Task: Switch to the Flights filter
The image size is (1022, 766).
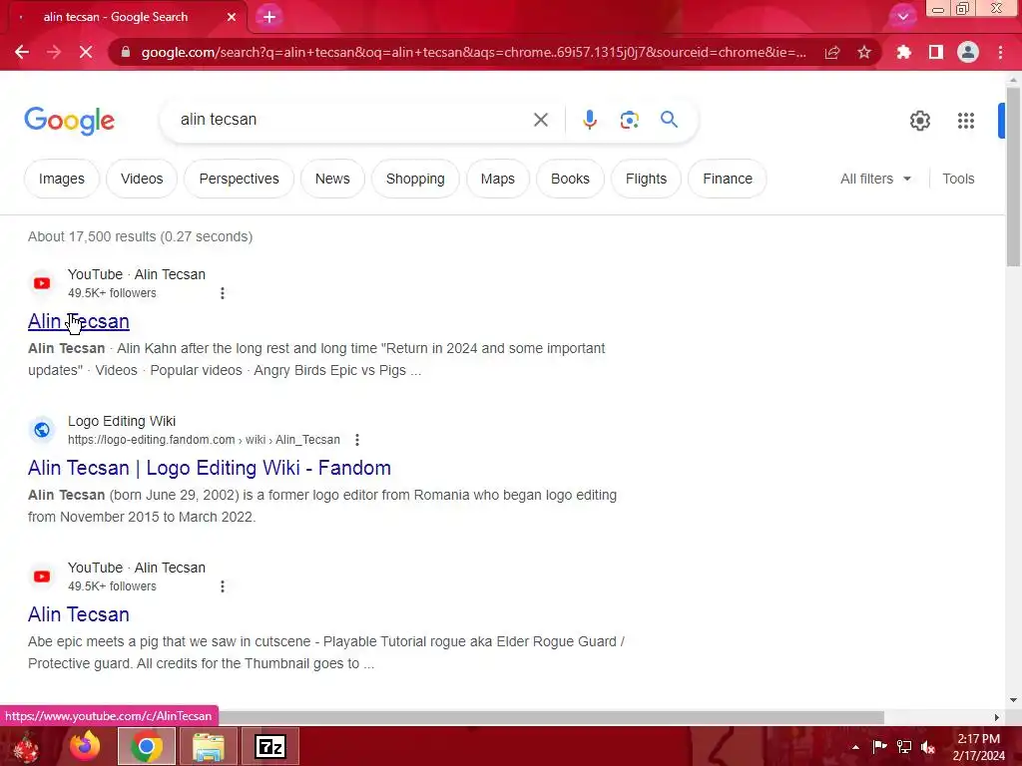Action: pos(646,179)
